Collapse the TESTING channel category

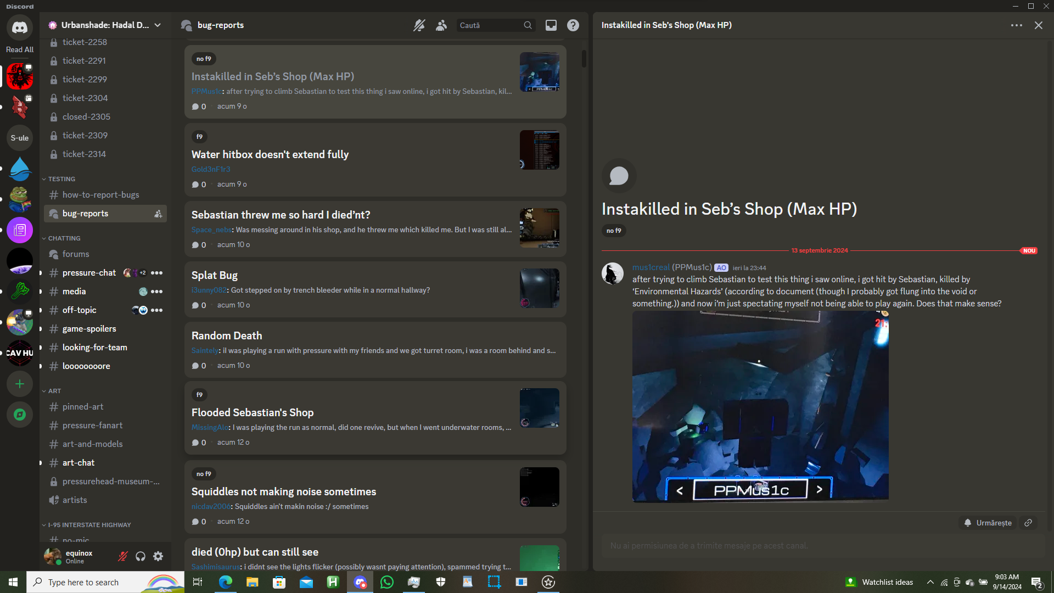click(61, 179)
